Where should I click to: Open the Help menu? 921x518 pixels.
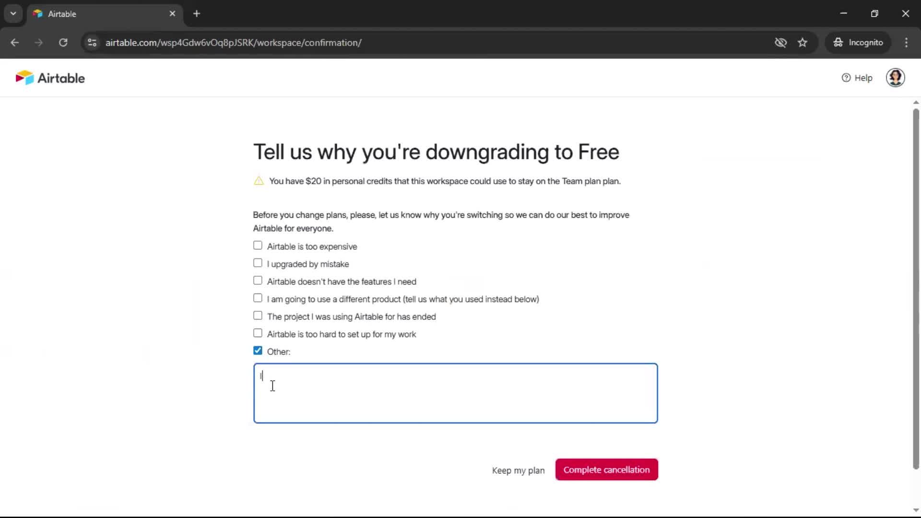[857, 78]
